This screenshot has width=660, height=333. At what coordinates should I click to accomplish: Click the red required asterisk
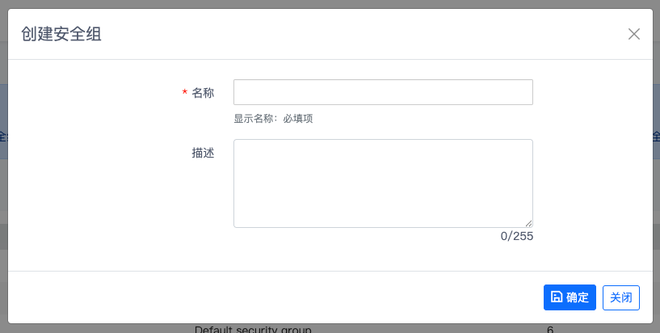(185, 93)
